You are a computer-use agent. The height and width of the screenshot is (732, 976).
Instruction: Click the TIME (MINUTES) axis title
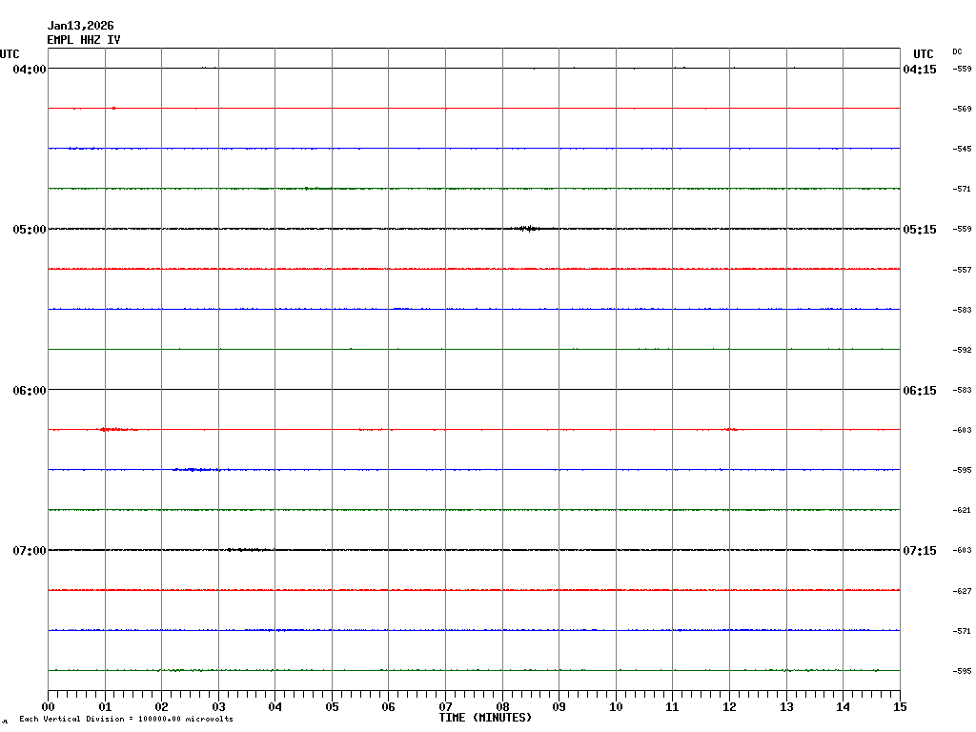click(485, 718)
